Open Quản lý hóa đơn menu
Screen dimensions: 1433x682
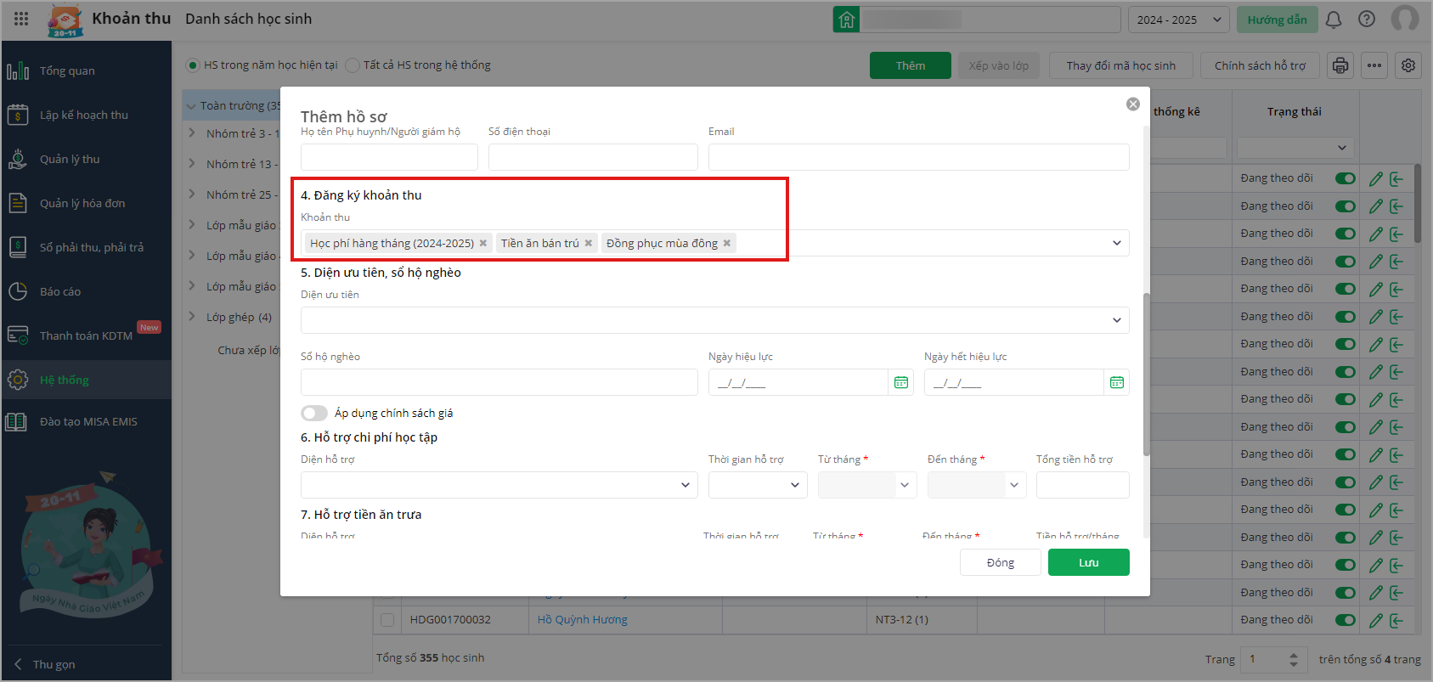86,203
